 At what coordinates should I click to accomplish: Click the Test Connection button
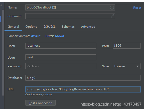[x=40, y=103]
